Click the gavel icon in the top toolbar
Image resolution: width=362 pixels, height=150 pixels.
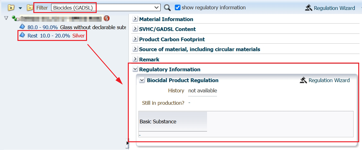[309, 8]
